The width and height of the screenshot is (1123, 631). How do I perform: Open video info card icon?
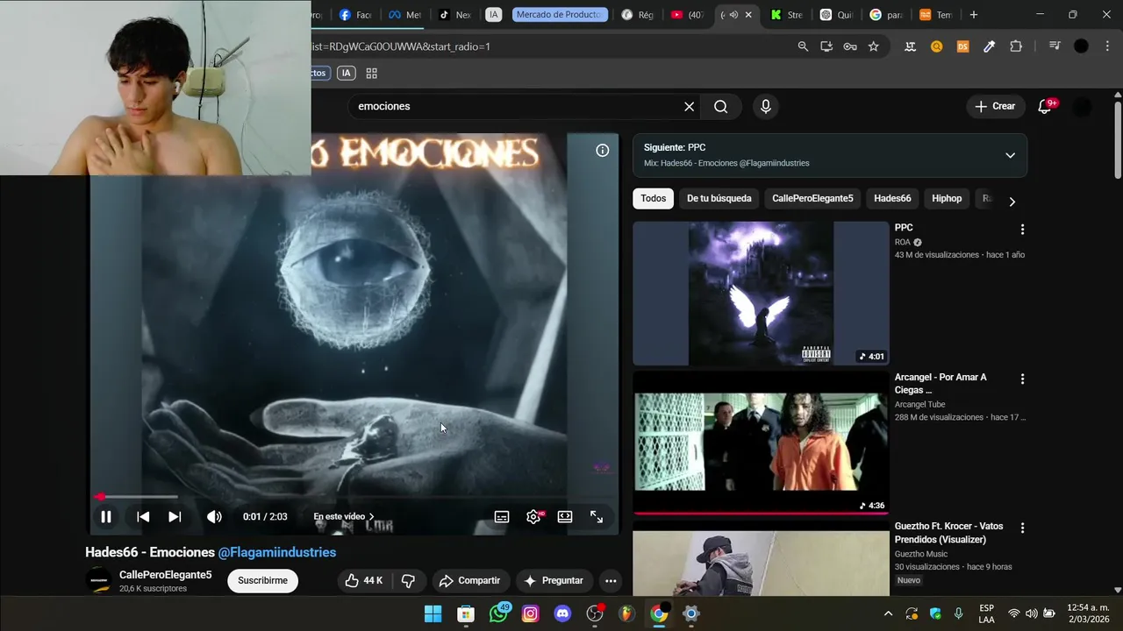click(x=603, y=151)
